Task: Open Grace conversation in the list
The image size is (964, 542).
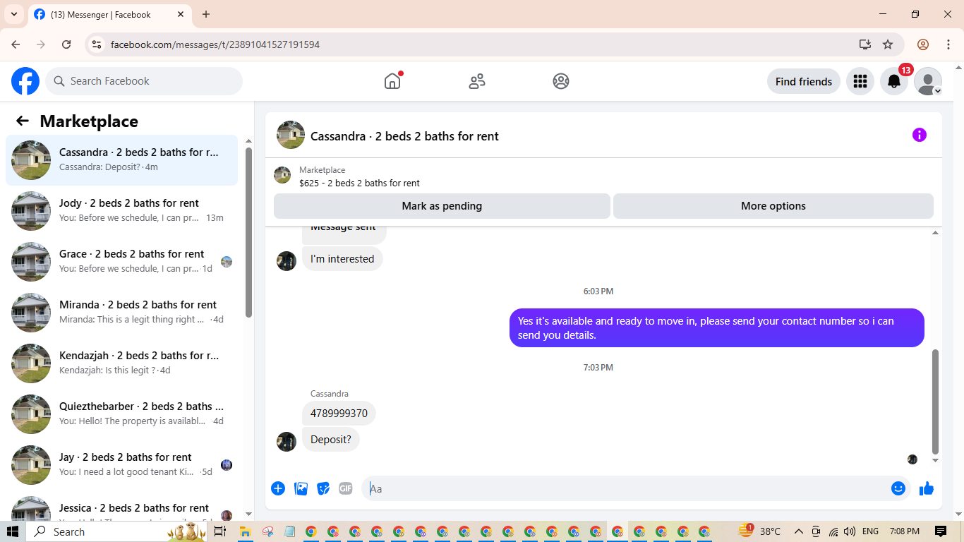Action: click(122, 262)
